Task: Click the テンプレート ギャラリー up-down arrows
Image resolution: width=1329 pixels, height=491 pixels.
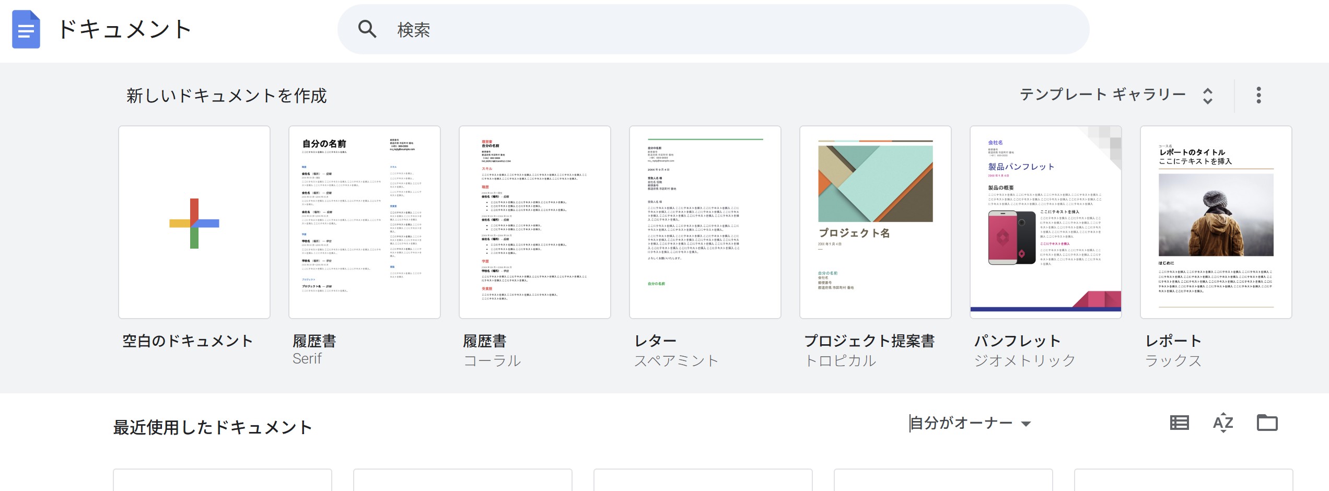Action: click(1207, 96)
